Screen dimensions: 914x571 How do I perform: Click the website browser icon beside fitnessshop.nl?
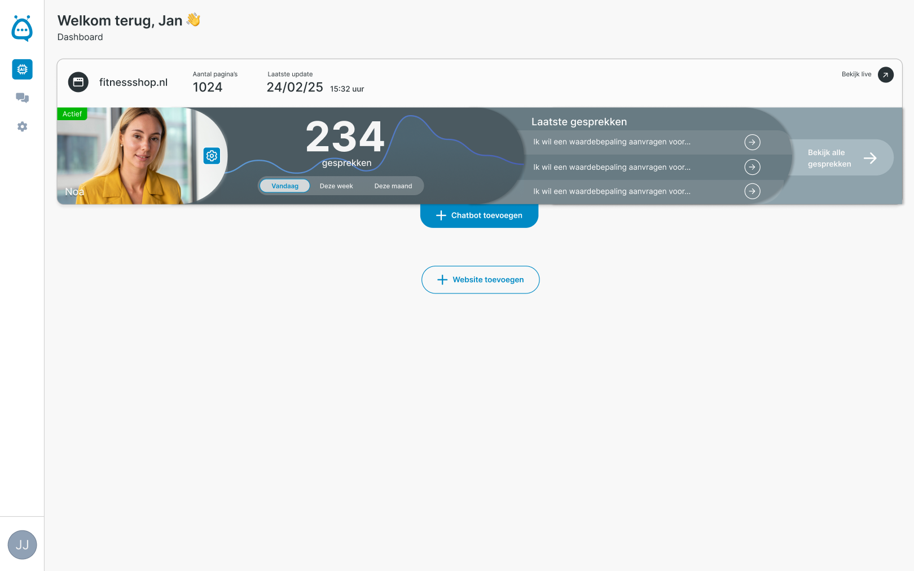click(78, 82)
